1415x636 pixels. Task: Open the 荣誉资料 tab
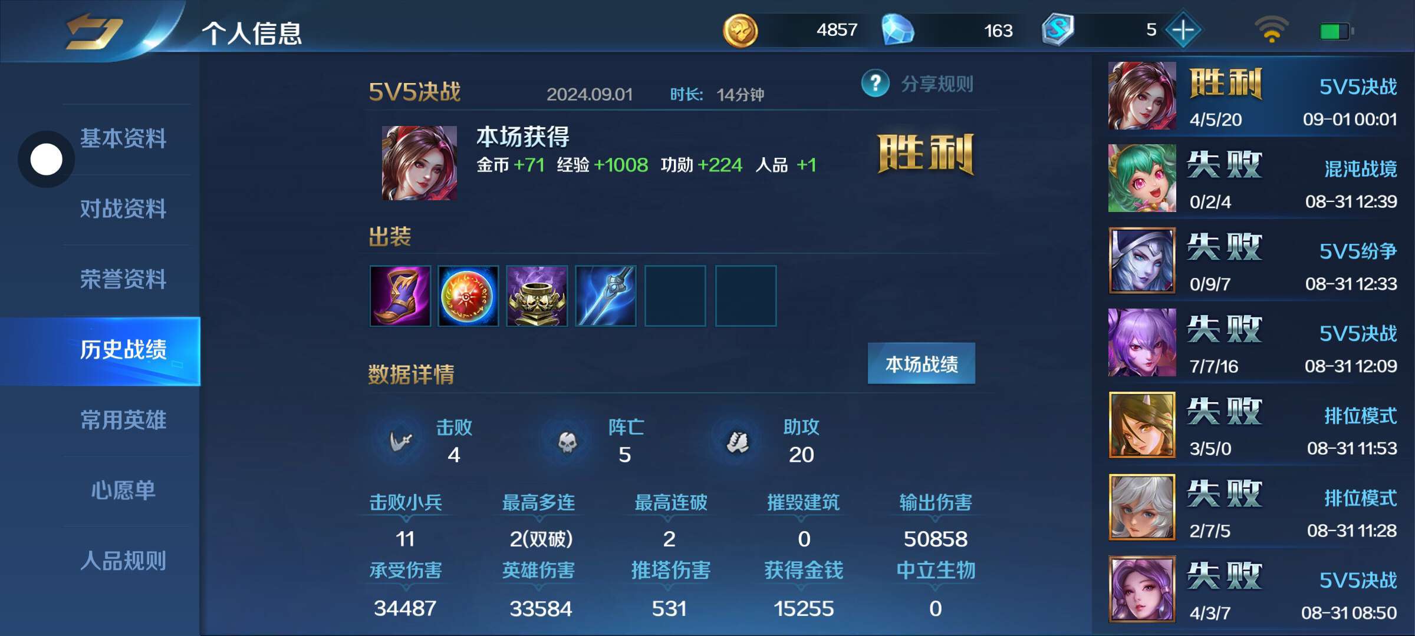coord(123,280)
